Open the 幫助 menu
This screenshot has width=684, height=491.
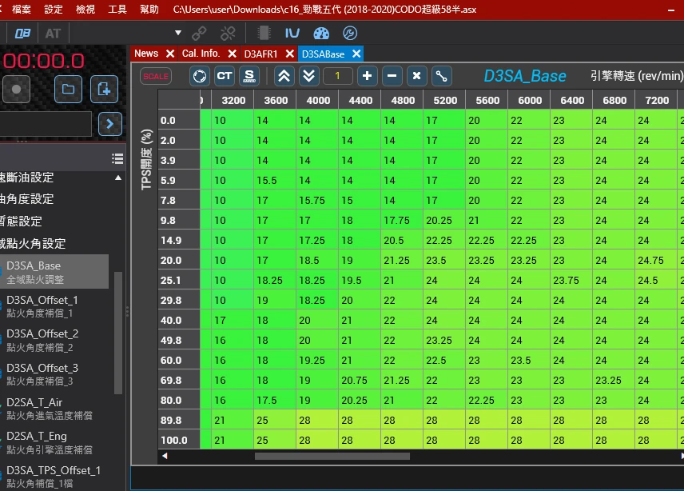coord(149,9)
